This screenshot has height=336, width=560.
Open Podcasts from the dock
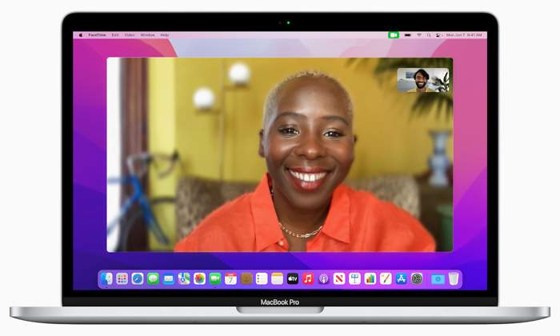[323, 278]
